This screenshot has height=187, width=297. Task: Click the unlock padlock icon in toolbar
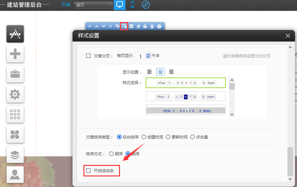(x=145, y=26)
